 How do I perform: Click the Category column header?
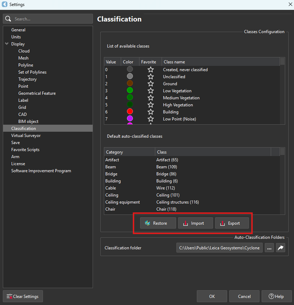click(129, 152)
